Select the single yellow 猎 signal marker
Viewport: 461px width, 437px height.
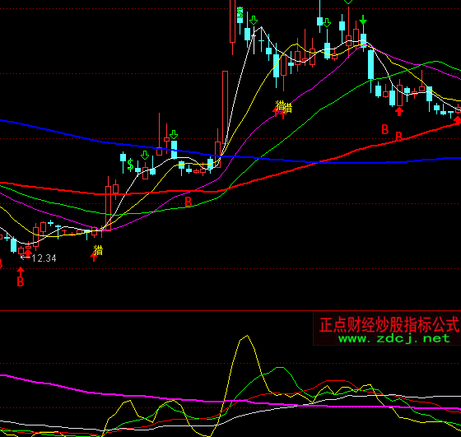coord(98,250)
